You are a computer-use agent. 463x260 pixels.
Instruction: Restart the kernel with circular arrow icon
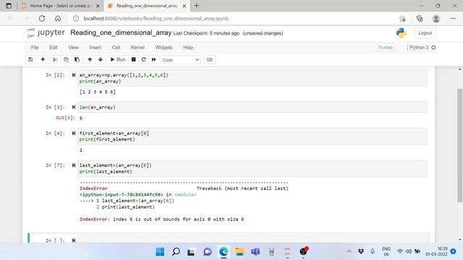tap(143, 59)
